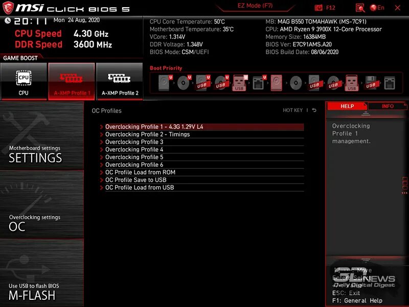Select the UEFI USB hard disk boot icon
The image size is (409, 307).
point(203,83)
